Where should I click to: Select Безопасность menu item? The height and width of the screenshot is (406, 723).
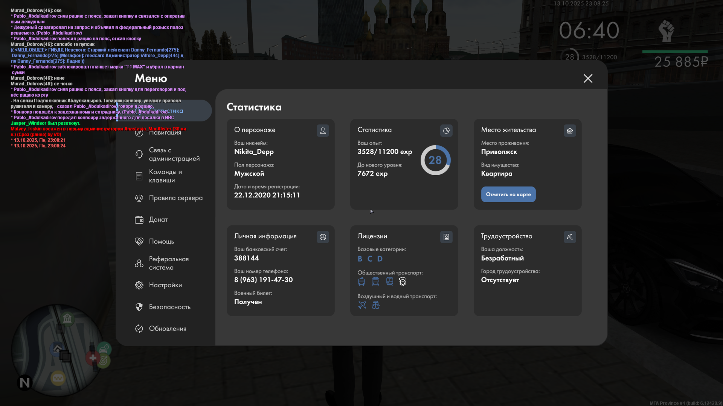tap(169, 307)
